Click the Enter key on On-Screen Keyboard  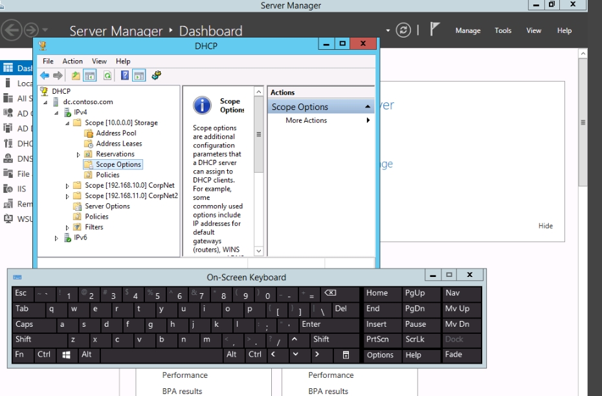[329, 324]
